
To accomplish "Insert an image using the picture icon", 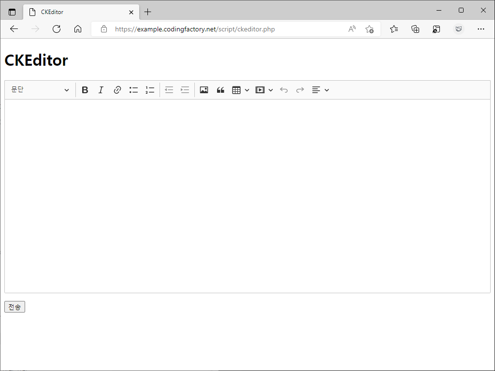I will pyautogui.click(x=204, y=90).
